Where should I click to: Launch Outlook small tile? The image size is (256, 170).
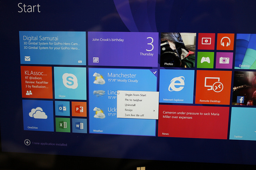point(62,108)
